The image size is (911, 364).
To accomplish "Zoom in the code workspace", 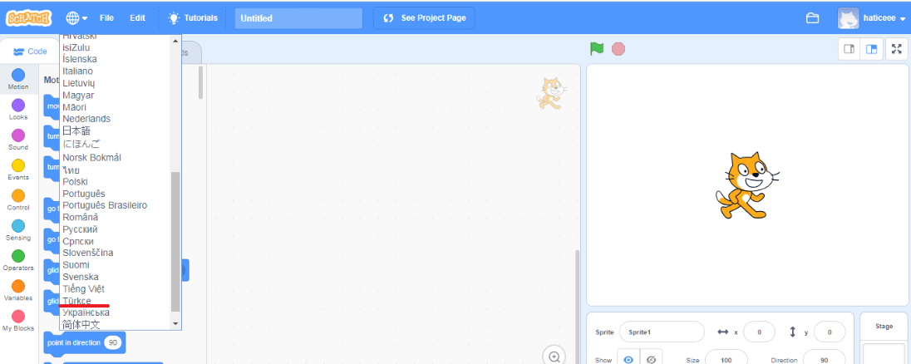I will 554,357.
